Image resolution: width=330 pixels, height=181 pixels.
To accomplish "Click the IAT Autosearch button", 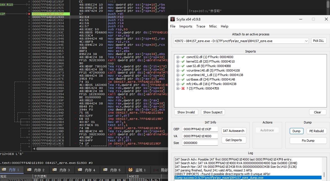I will tap(234, 131).
